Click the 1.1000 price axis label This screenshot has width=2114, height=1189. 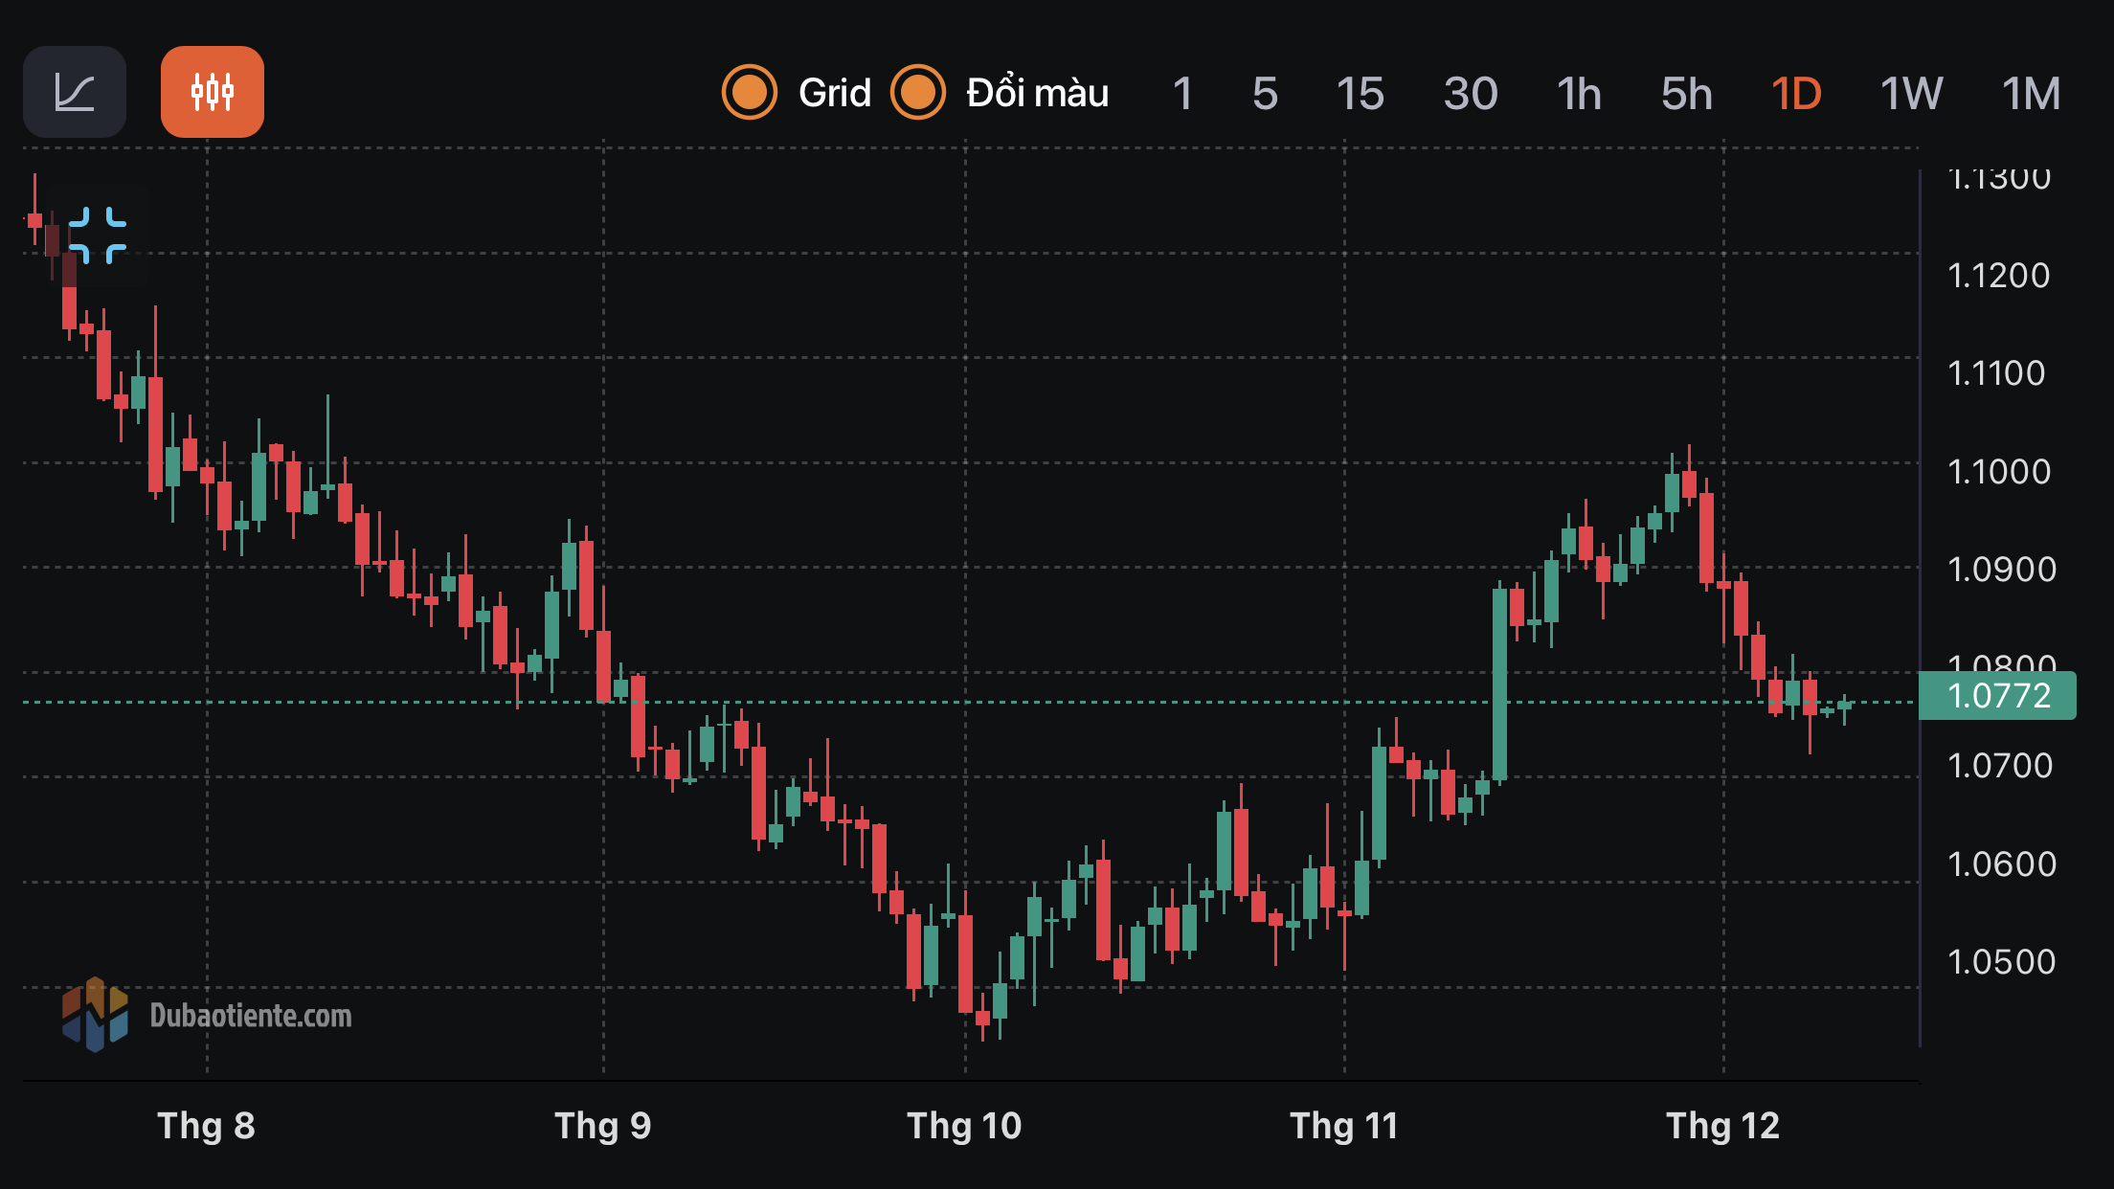click(1999, 471)
